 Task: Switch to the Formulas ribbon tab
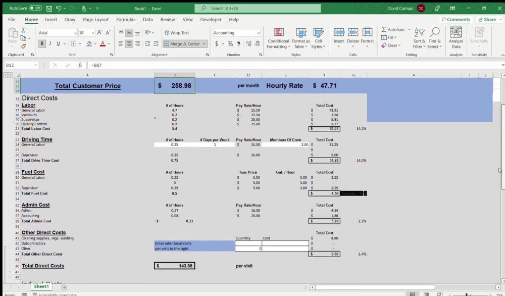coord(125,19)
